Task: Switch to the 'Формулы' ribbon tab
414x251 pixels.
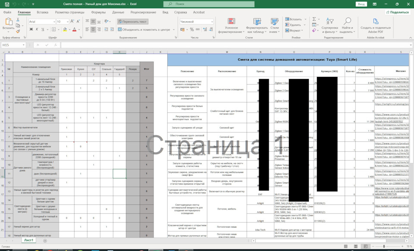Action: point(98,12)
